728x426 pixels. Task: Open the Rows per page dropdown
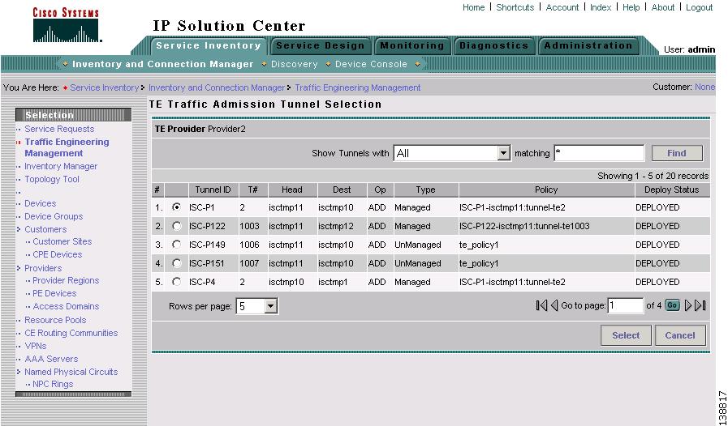click(x=256, y=306)
